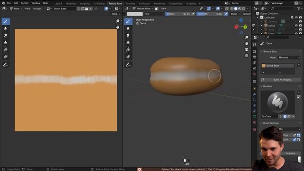Screen dimensions: 304x171
Task: Open Paint mode dropdown in image editor
Action: [16, 9]
